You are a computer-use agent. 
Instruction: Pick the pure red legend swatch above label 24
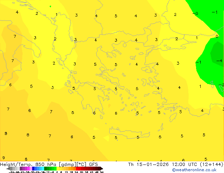click(x=77, y=168)
